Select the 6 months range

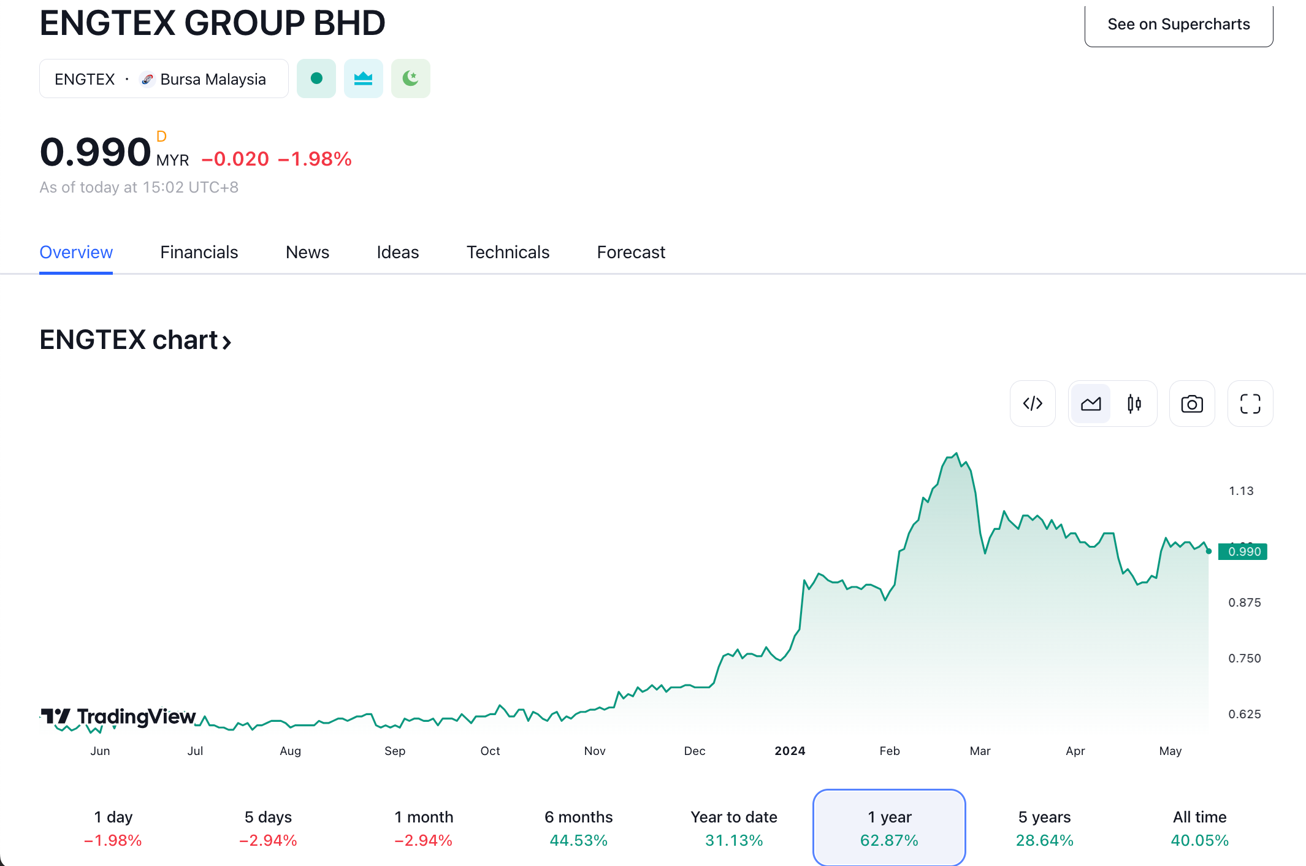[578, 827]
